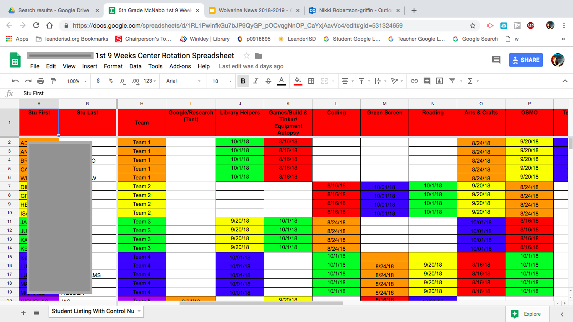Star the spreadsheet document

click(x=247, y=56)
